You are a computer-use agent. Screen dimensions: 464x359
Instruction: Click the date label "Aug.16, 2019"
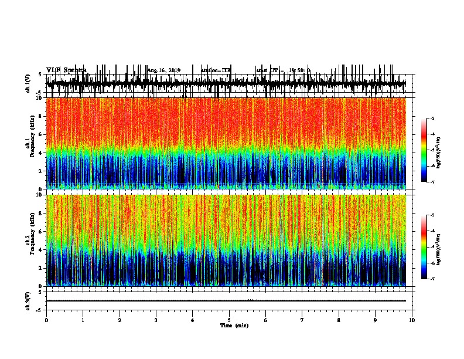coord(163,70)
